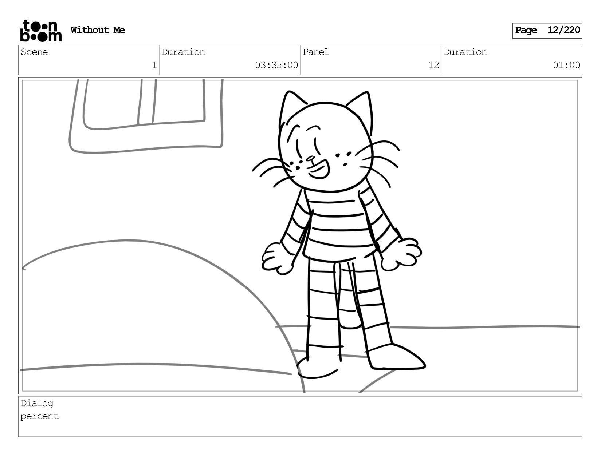This screenshot has width=601, height=464.
Task: Select the Panel number 12 cell
Action: point(370,60)
